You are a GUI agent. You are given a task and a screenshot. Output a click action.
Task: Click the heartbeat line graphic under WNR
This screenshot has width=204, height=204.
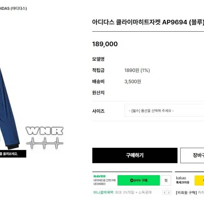click(44, 143)
